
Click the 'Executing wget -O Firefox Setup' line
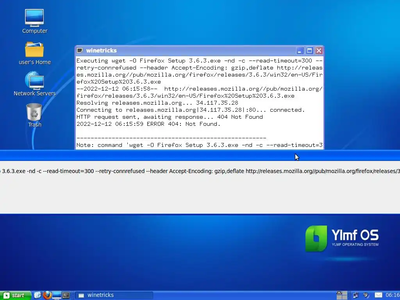[200, 61]
